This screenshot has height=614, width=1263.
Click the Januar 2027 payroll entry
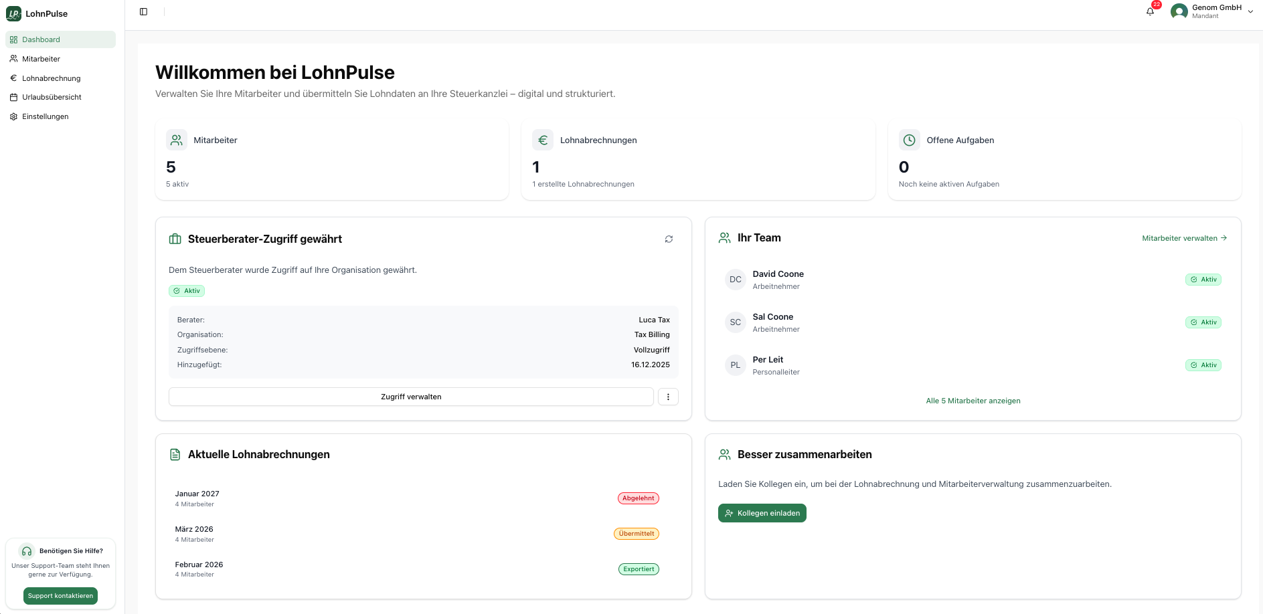pos(197,498)
